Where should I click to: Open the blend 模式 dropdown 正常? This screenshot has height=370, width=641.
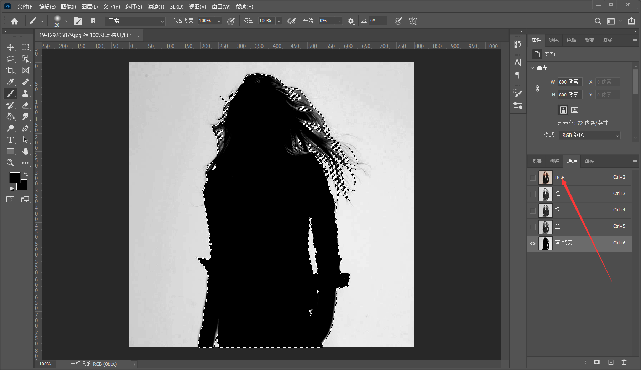pyautogui.click(x=135, y=21)
